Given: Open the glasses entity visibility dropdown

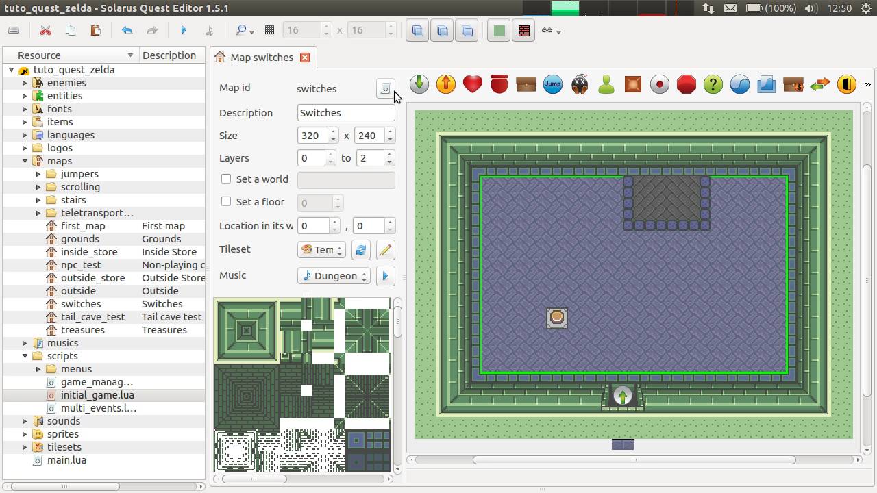Looking at the screenshot, I should pos(552,31).
